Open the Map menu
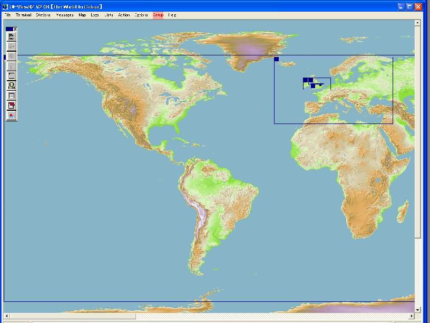 point(82,15)
